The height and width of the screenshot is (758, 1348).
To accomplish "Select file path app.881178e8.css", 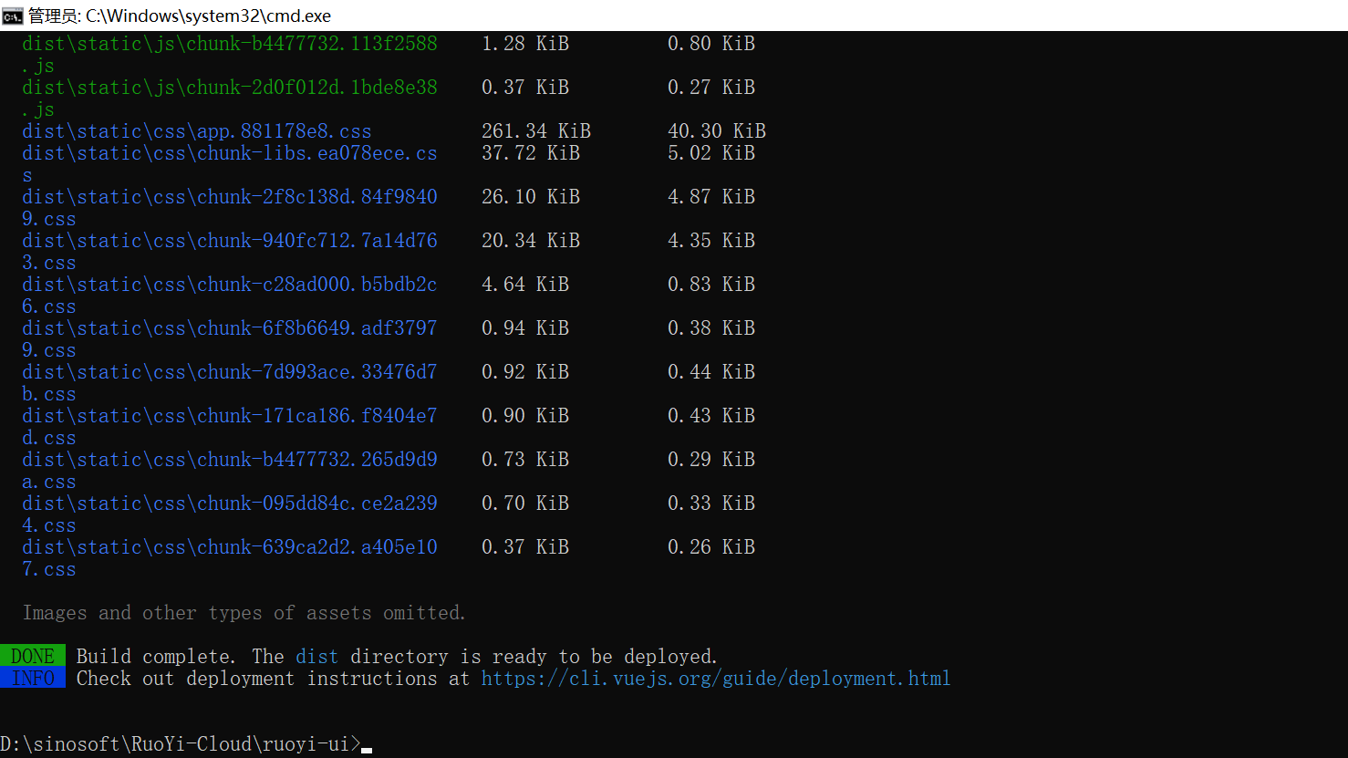I will 197,131.
